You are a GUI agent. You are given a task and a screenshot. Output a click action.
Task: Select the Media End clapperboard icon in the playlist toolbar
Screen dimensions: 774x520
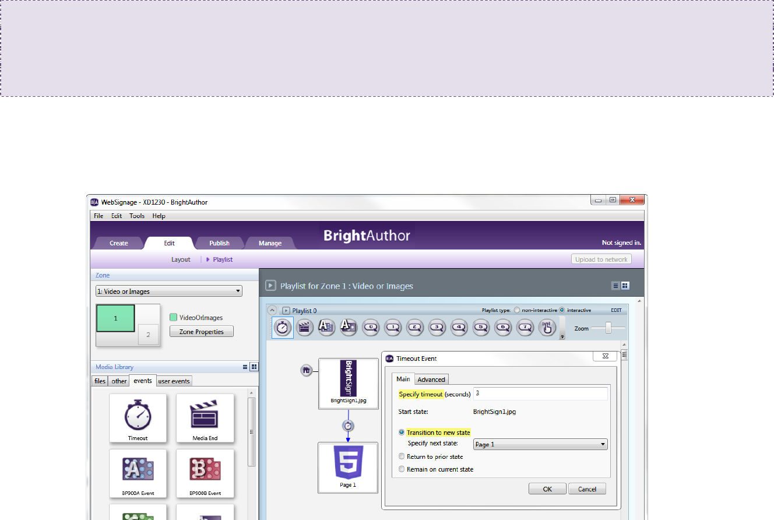pos(304,328)
